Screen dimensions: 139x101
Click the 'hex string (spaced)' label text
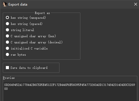click(x=27, y=24)
